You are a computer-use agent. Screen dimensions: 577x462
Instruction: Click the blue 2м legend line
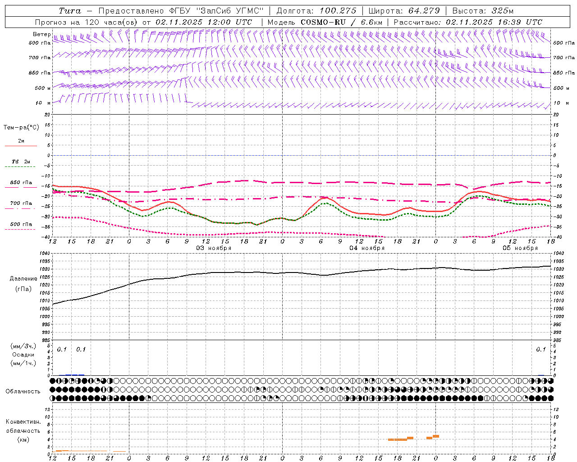click(x=21, y=146)
